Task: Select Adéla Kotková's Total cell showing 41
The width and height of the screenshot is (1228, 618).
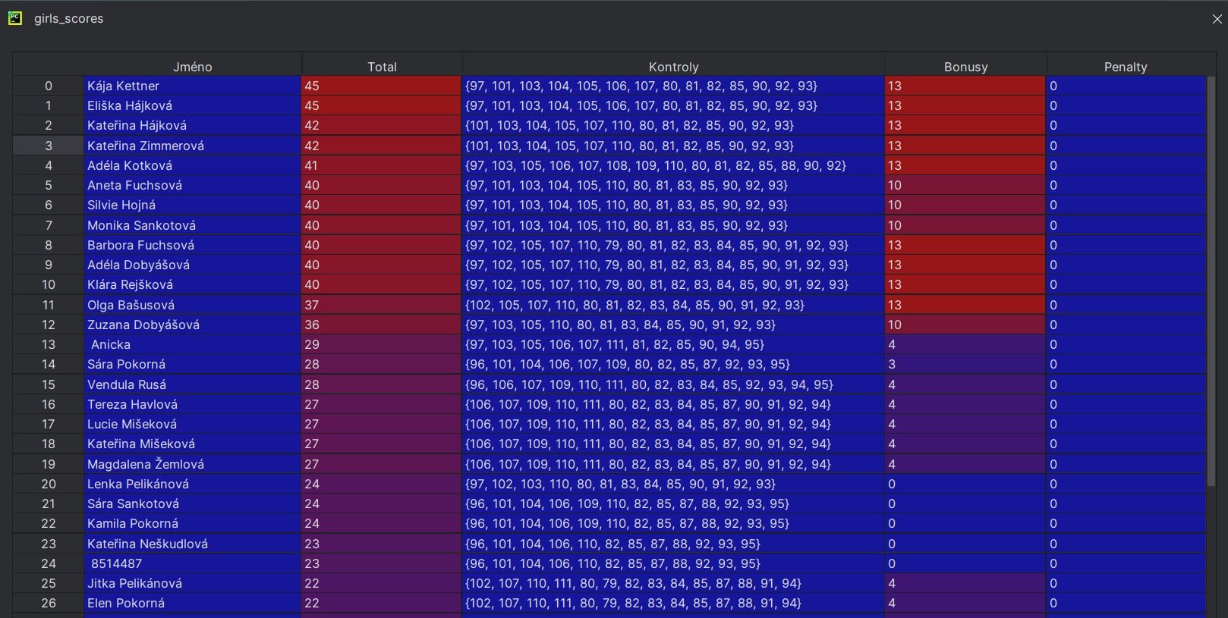Action: point(382,165)
